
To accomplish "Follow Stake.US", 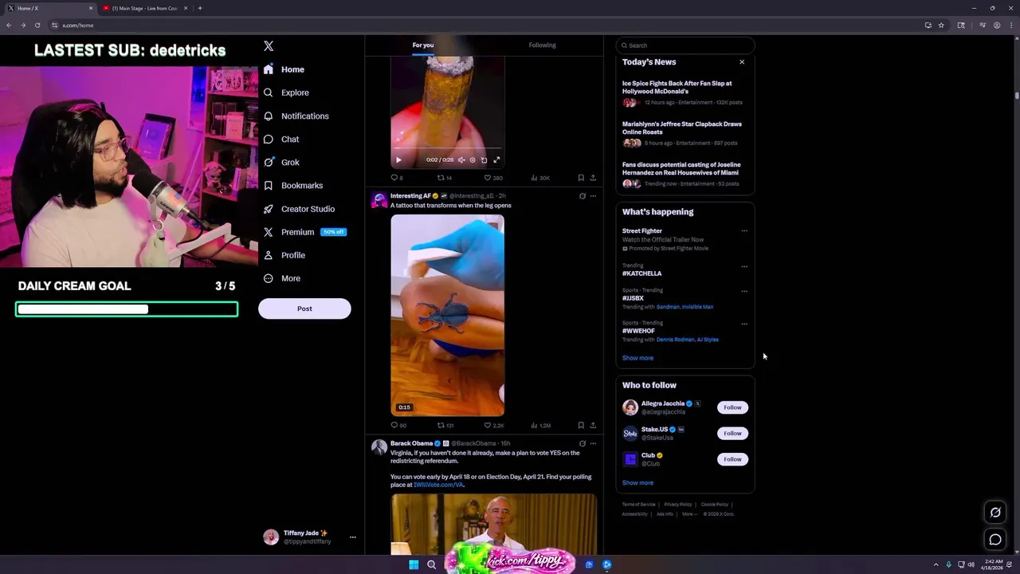I will point(732,433).
